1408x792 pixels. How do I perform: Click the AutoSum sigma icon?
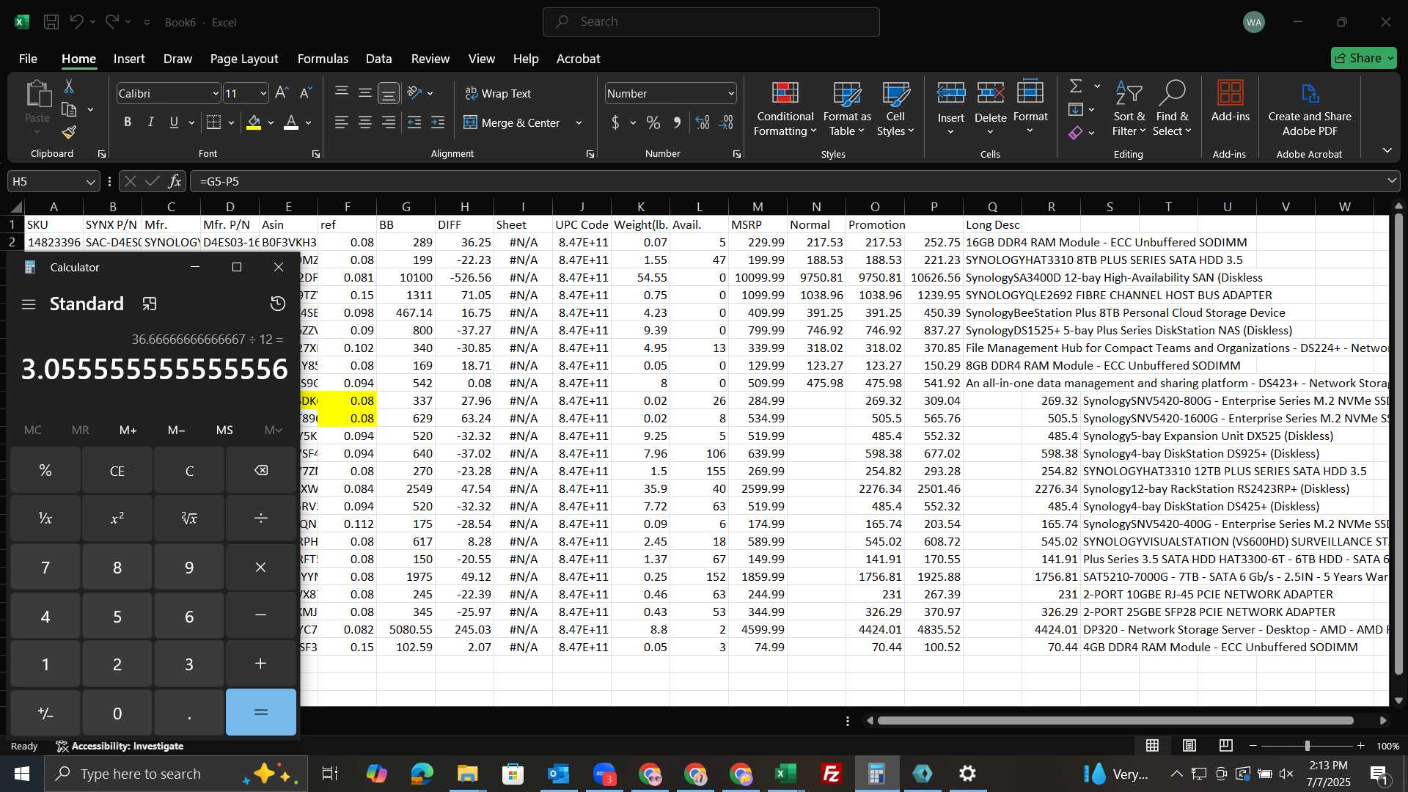(x=1076, y=86)
